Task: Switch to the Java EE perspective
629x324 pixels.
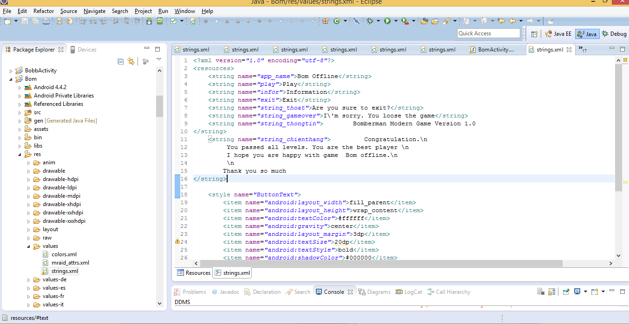Action: pos(557,33)
